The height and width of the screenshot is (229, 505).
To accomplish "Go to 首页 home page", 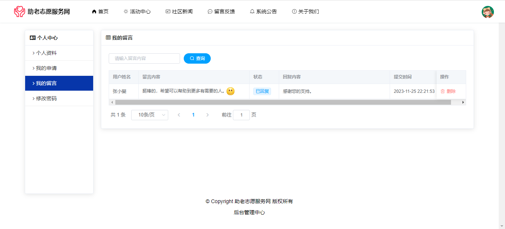I will coord(100,11).
